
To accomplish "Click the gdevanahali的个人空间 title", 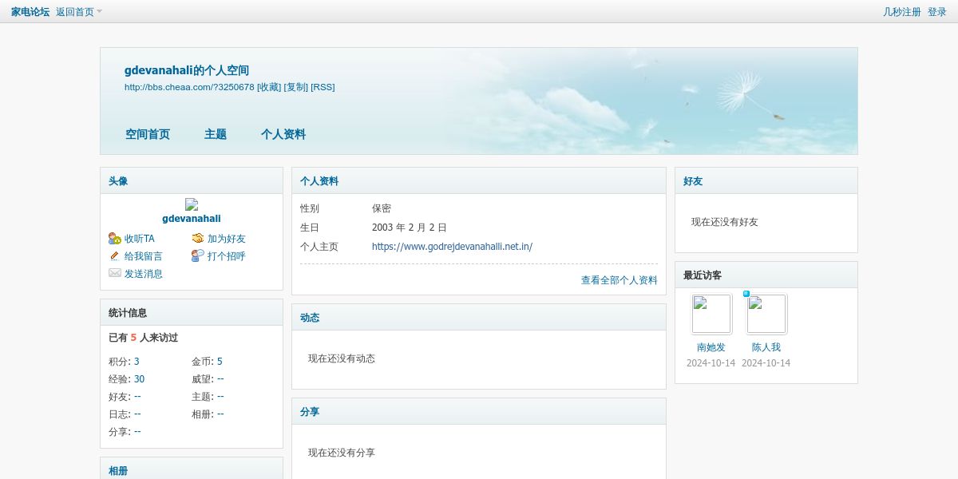I will 187,70.
